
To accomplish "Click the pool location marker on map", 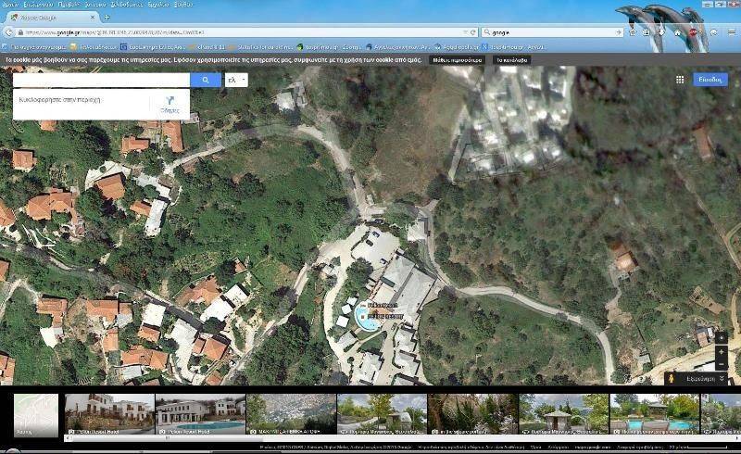I will point(368,322).
